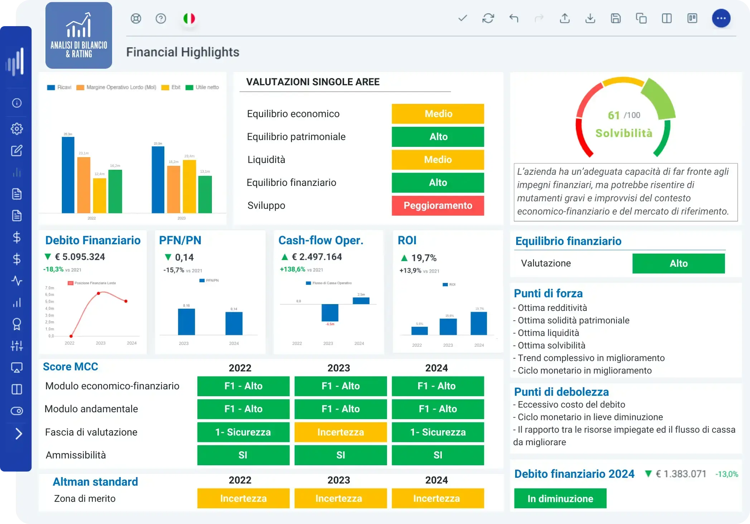
Task: Click the sidebar top logo bars icon
Action: [x=16, y=61]
